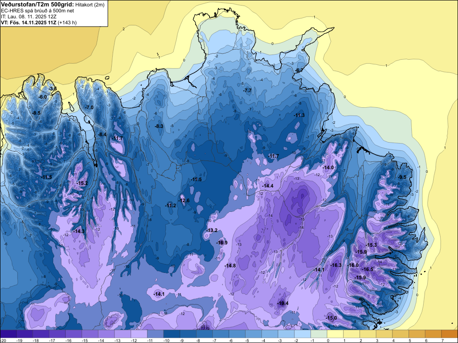Select legend swatch between -19 and -18
The width and height of the screenshot is (458, 343).
25,334
